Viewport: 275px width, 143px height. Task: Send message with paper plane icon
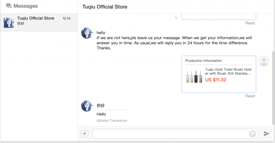[x=267, y=134]
